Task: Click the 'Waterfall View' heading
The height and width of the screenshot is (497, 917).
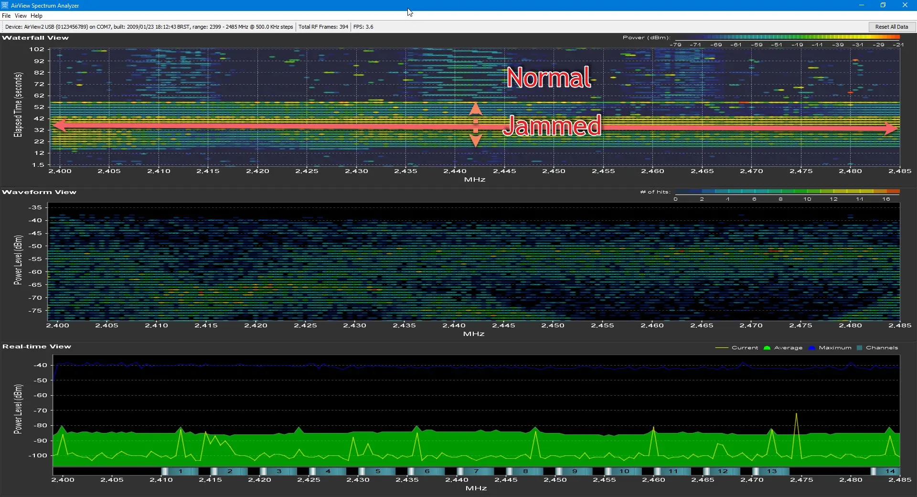Action: click(x=35, y=38)
